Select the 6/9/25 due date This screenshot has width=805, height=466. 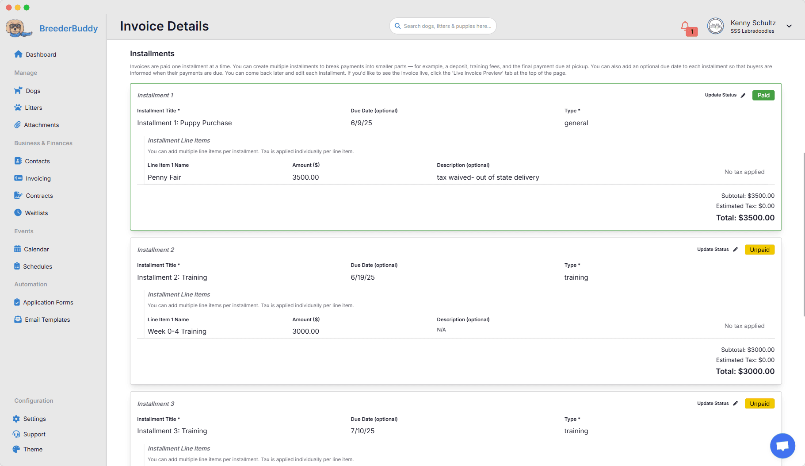point(361,123)
